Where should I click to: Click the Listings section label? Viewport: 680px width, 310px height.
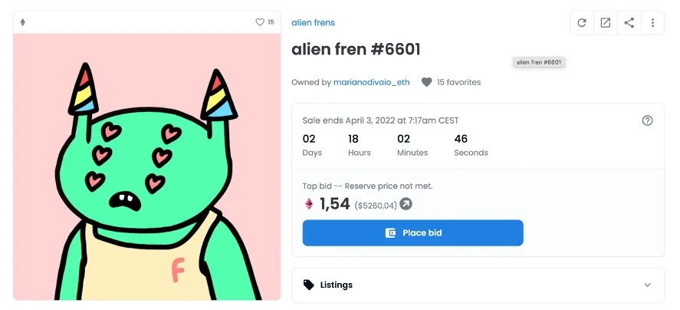click(x=337, y=285)
